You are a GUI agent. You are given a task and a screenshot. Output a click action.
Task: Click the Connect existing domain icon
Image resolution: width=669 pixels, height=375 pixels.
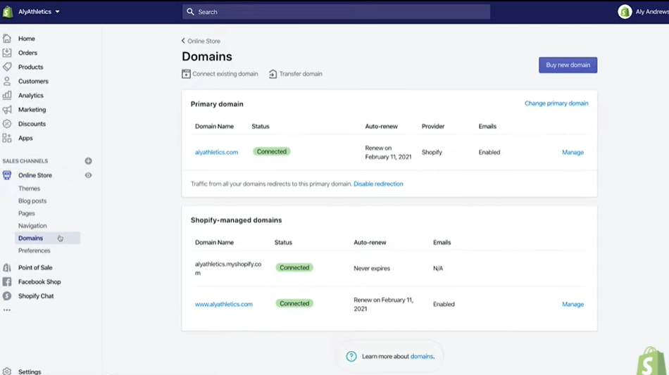[x=186, y=74]
